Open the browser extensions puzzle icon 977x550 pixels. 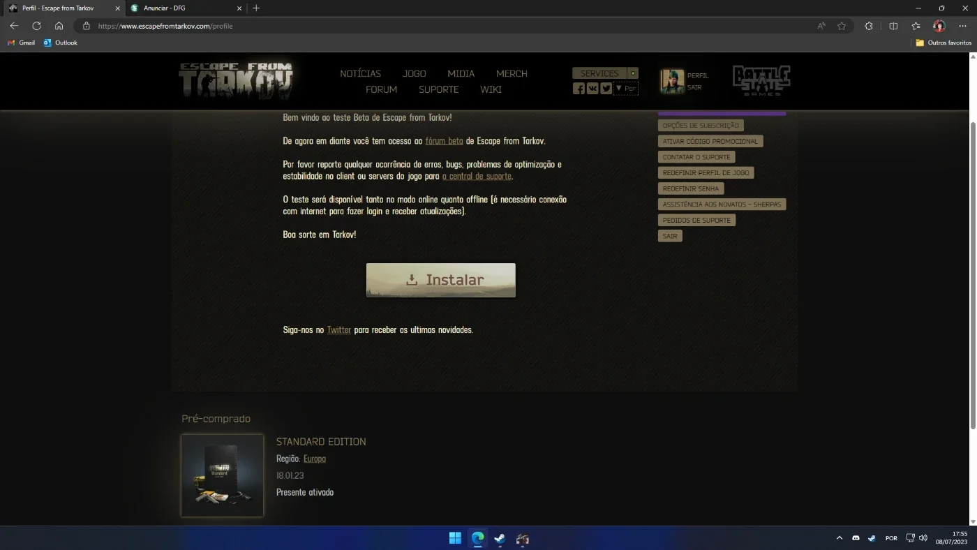point(869,26)
